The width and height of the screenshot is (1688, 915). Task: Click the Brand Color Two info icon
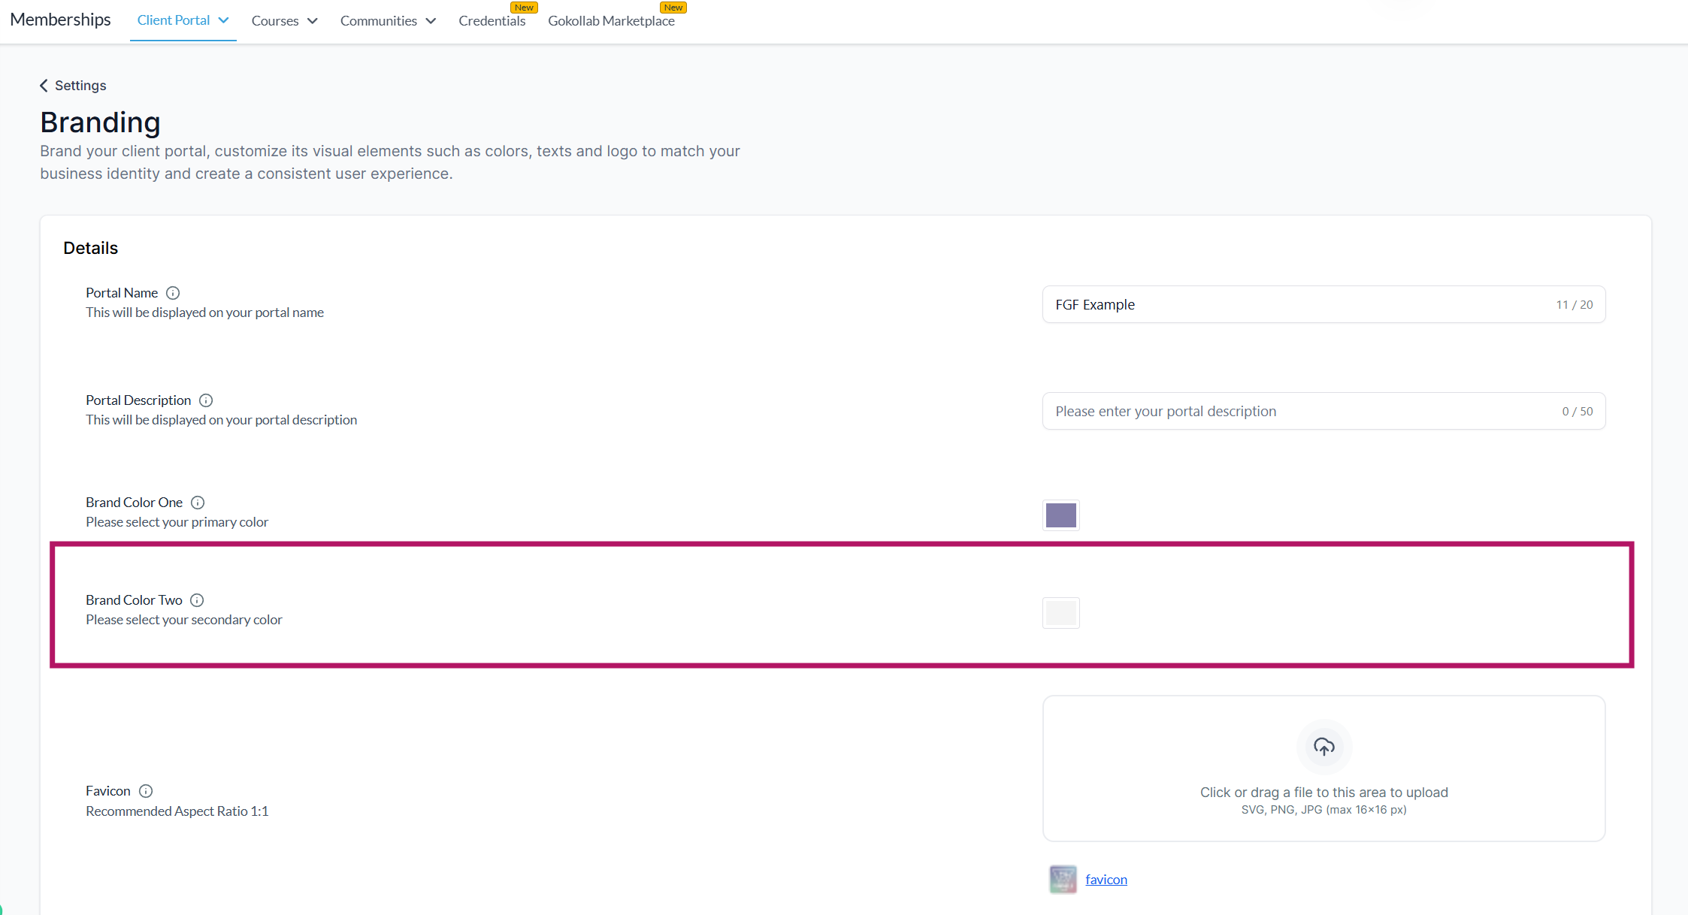coord(197,600)
